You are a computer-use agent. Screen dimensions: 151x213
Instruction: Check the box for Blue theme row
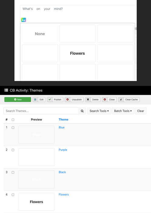[13, 128]
